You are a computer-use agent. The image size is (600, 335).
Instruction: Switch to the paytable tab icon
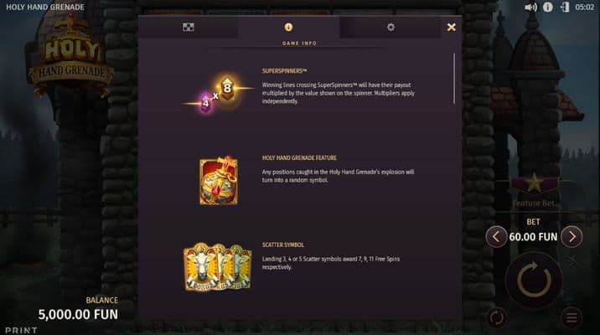coord(189,27)
